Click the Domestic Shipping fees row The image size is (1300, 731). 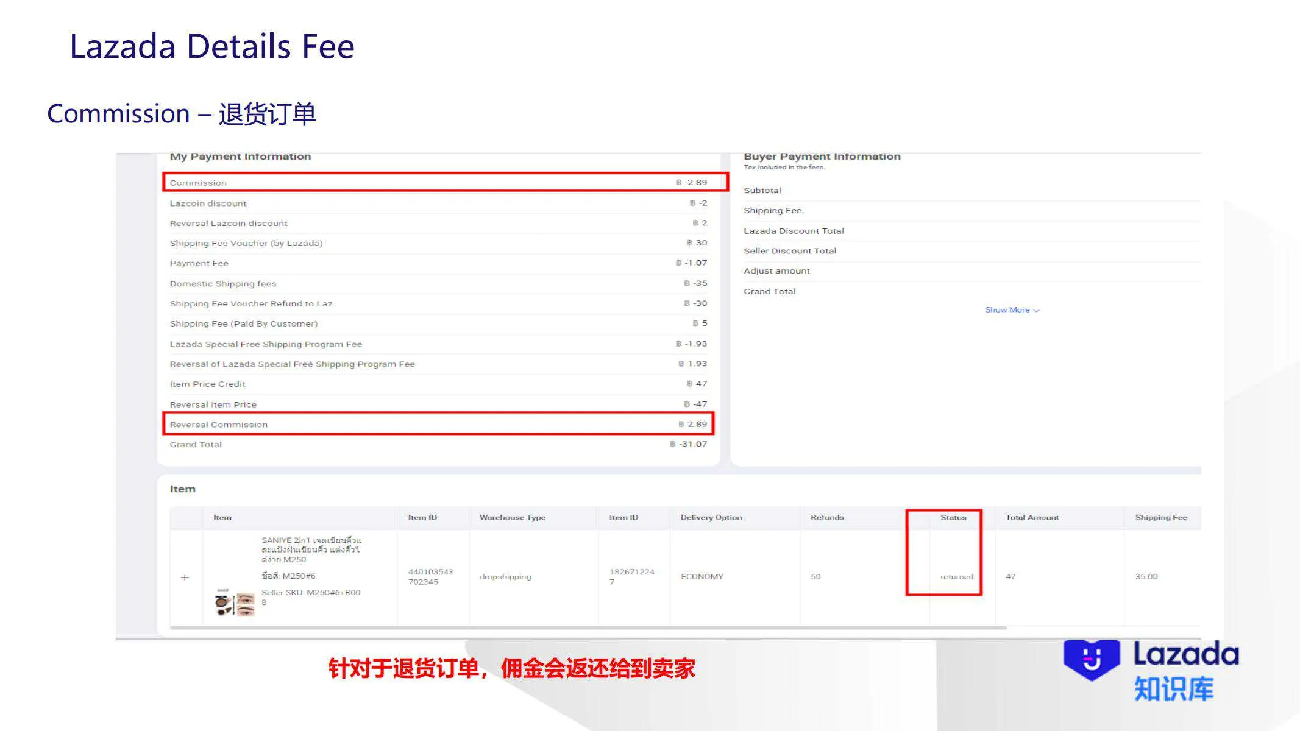(x=223, y=283)
